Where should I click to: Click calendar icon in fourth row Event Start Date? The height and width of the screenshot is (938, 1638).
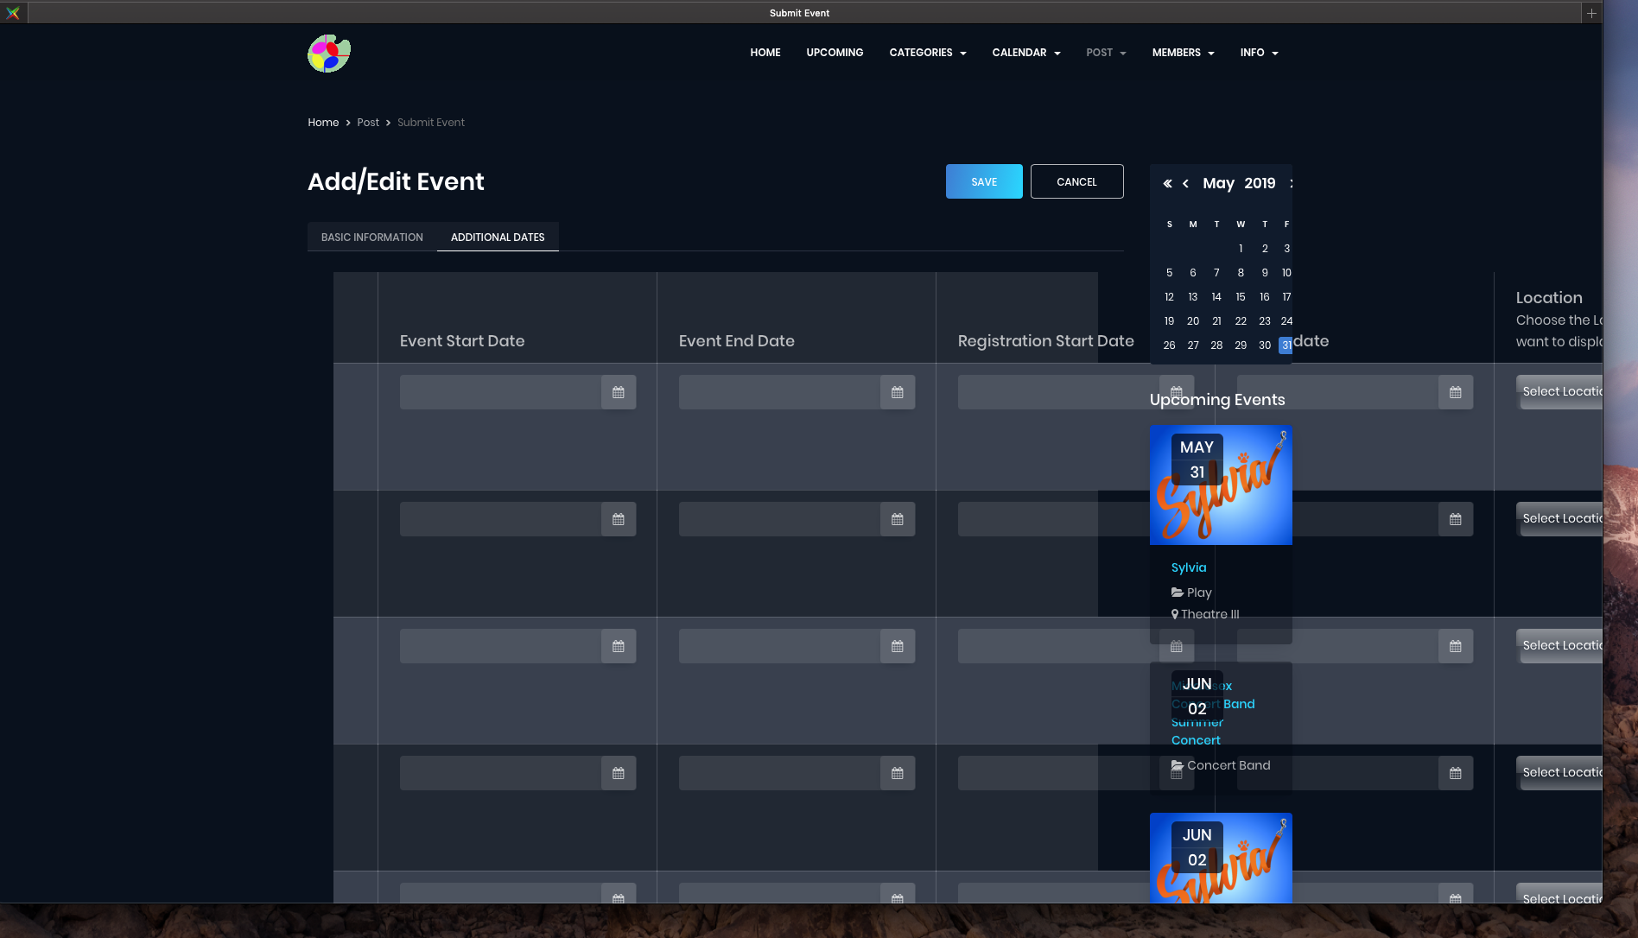pos(619,773)
